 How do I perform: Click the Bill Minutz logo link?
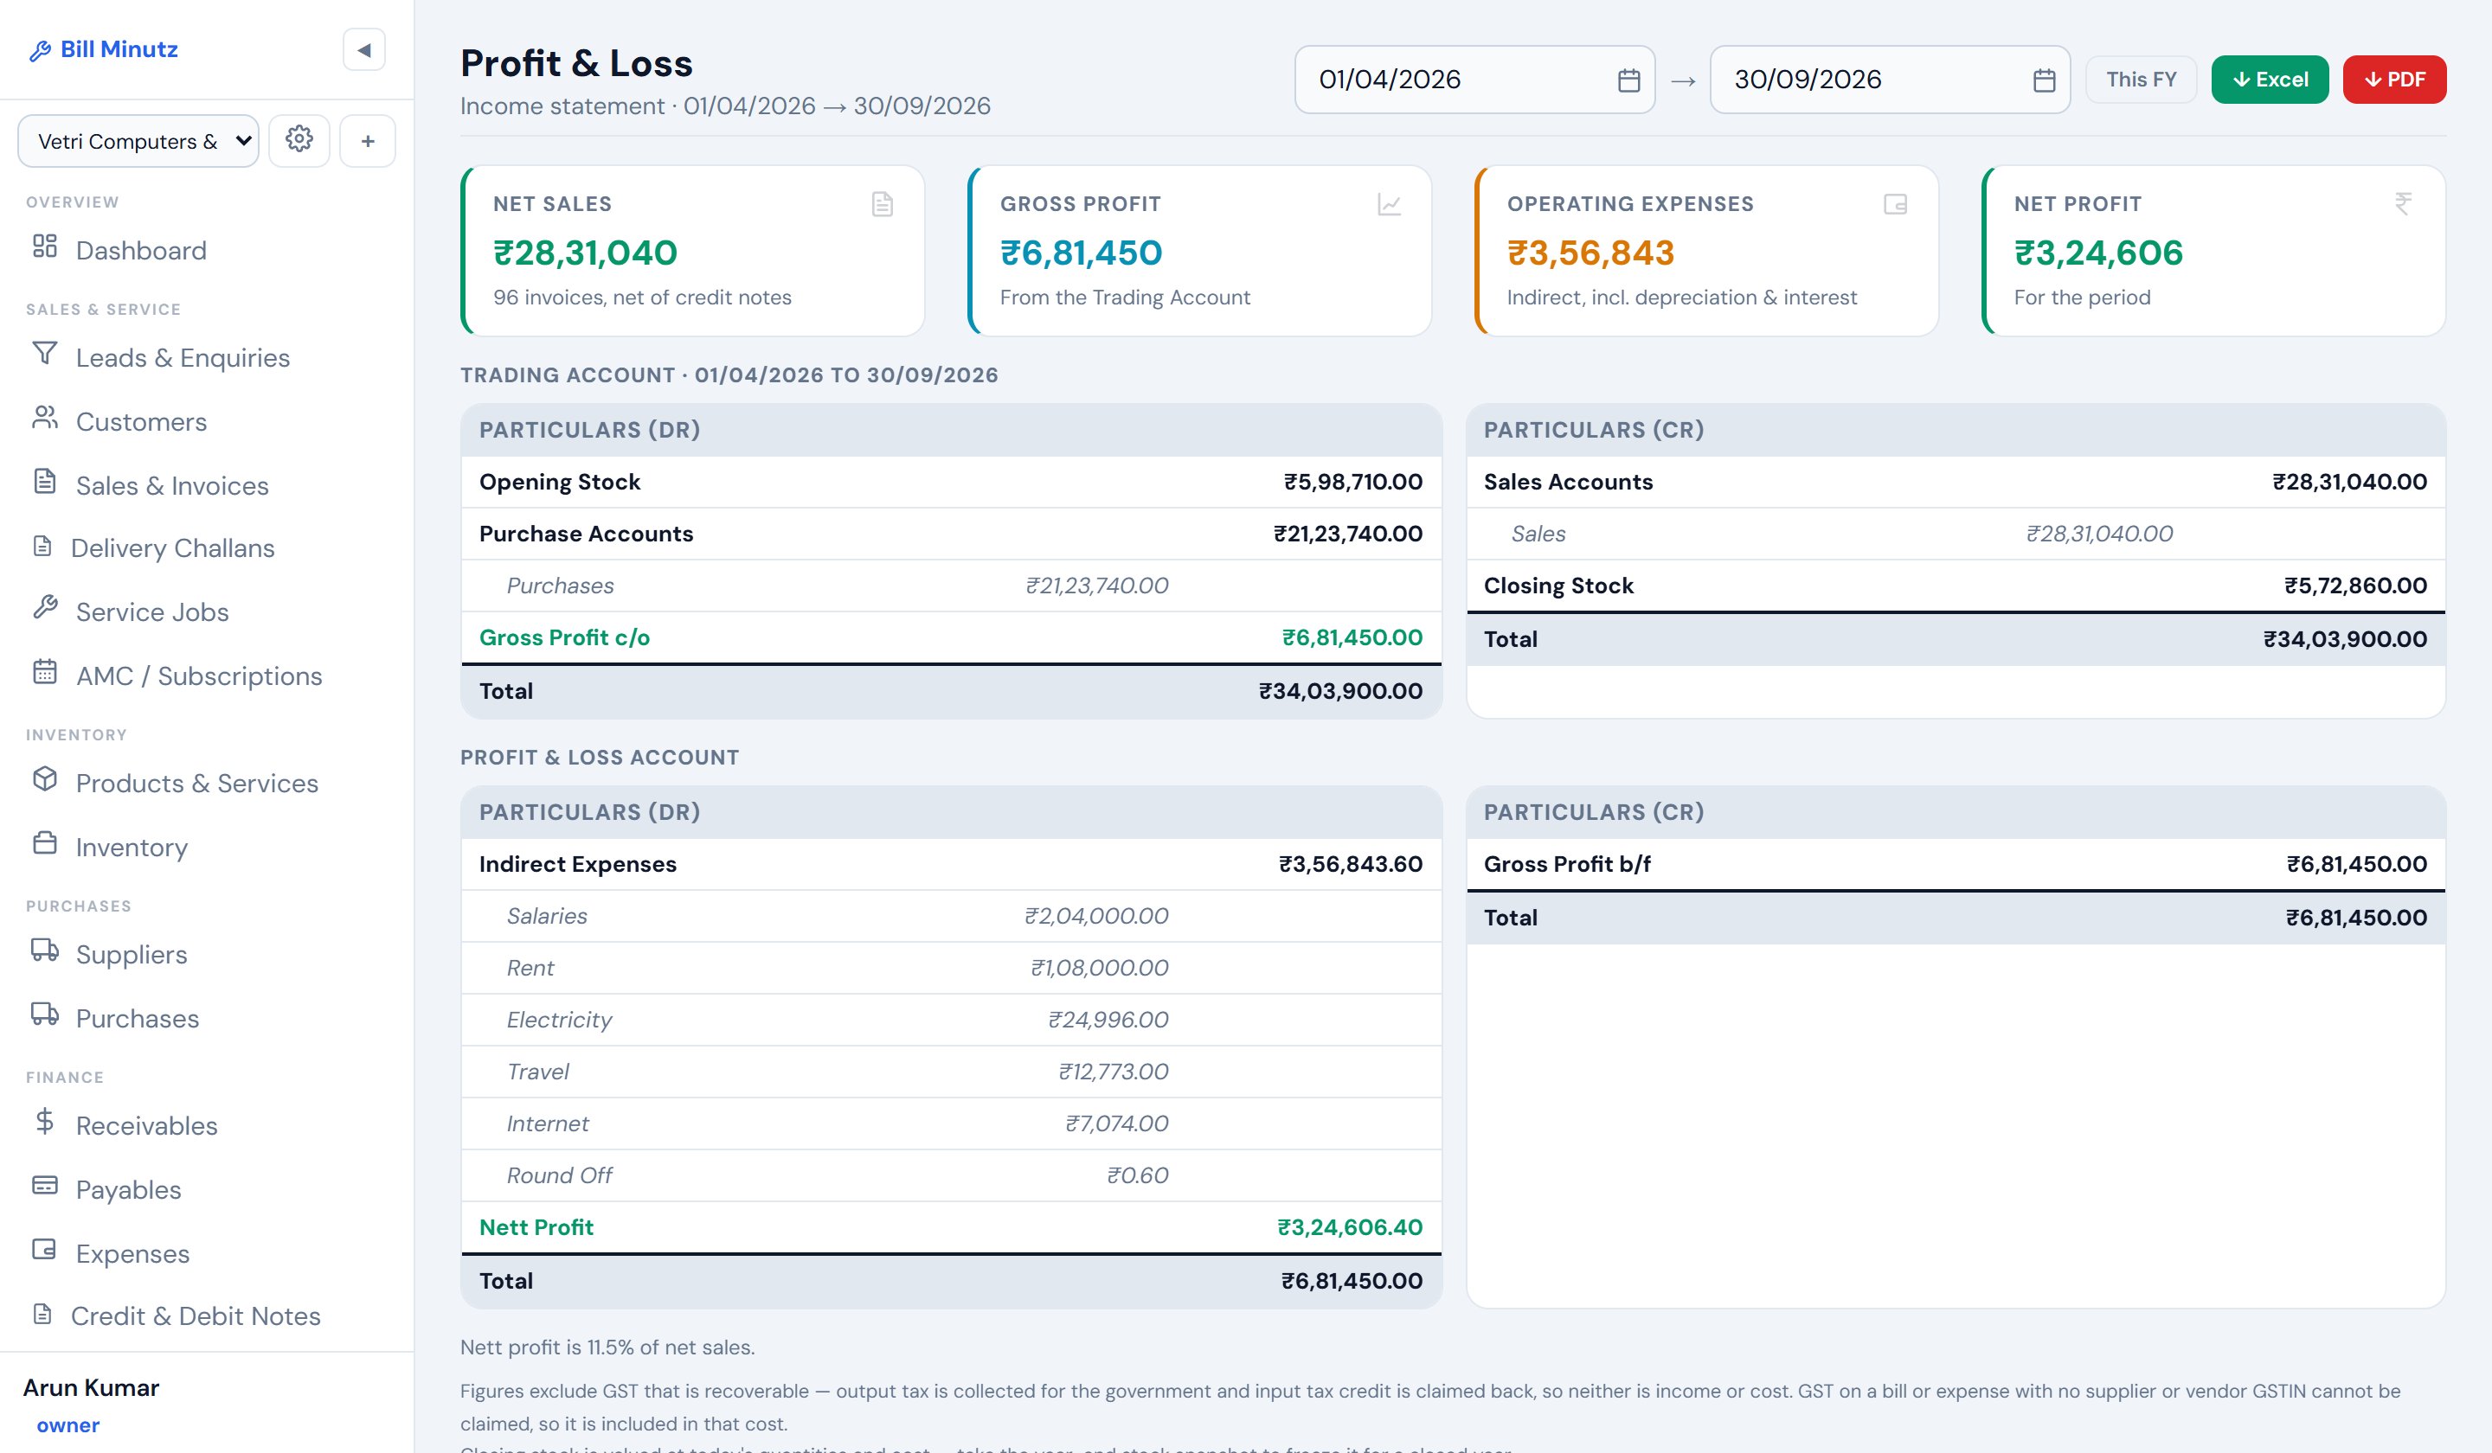point(105,49)
